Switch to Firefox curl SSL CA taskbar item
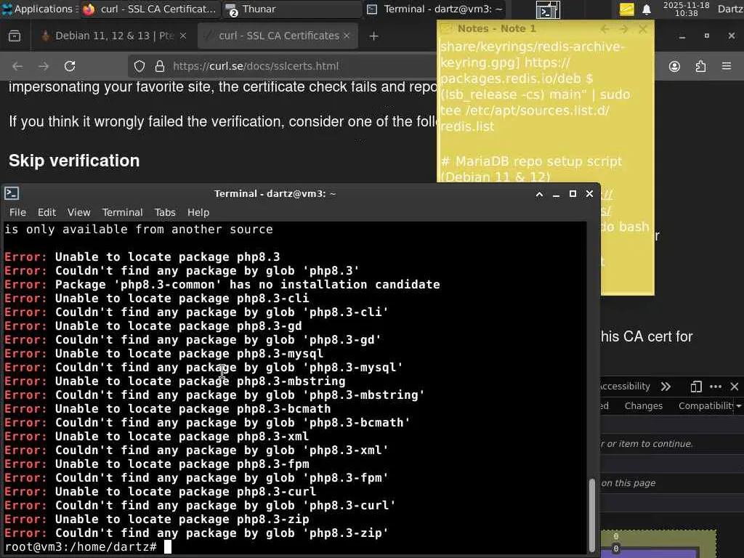Screen dimensions: 744x558 (150, 9)
